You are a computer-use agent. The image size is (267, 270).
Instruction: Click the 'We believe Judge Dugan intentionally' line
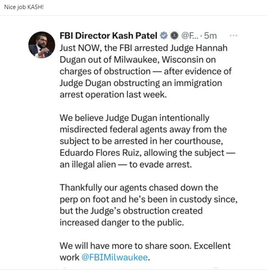[x=134, y=118]
